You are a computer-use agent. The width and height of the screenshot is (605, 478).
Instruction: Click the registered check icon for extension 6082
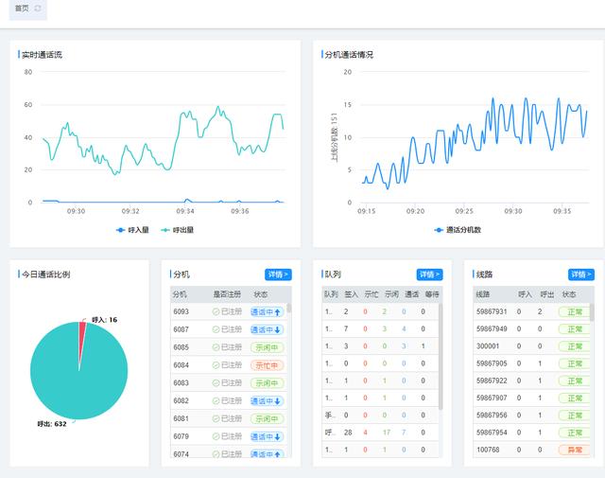tap(216, 400)
